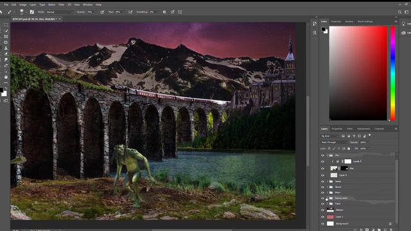The image size is (411, 231).
Task: Select the Clone Stamp tool in toolbox
Action: (6, 48)
